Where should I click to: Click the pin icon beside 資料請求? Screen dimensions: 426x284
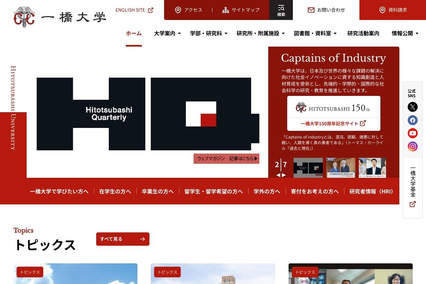coord(382,10)
